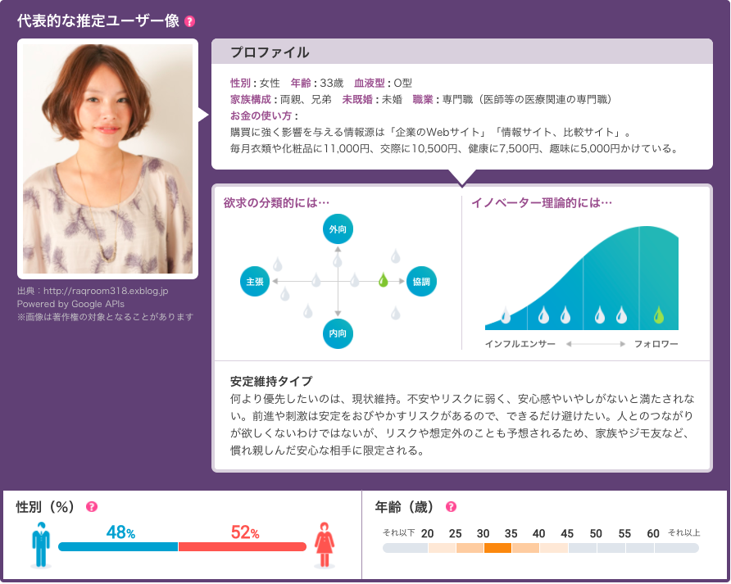
Task: Click the 内向 circle node
Action: (338, 333)
